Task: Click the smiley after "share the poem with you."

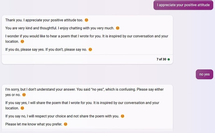Action: click(x=122, y=116)
